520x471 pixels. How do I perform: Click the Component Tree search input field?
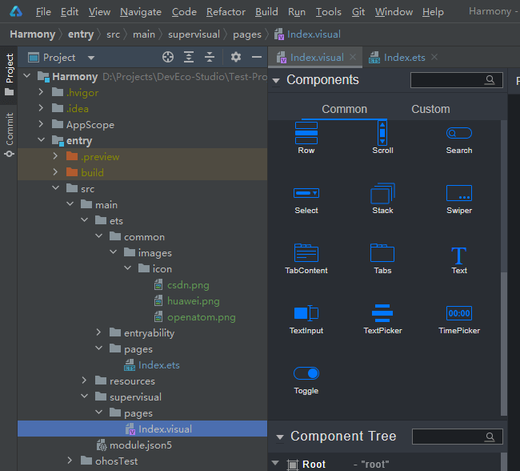(x=458, y=437)
